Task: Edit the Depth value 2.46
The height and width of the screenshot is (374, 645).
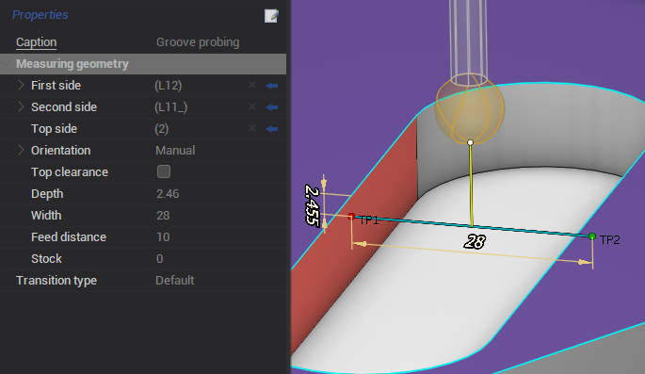Action: pos(168,194)
